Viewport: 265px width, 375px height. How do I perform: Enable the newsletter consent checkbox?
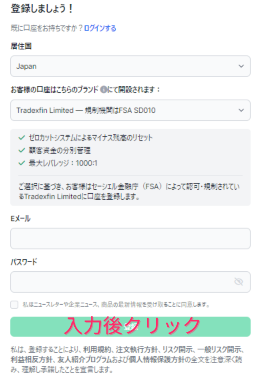(x=14, y=304)
